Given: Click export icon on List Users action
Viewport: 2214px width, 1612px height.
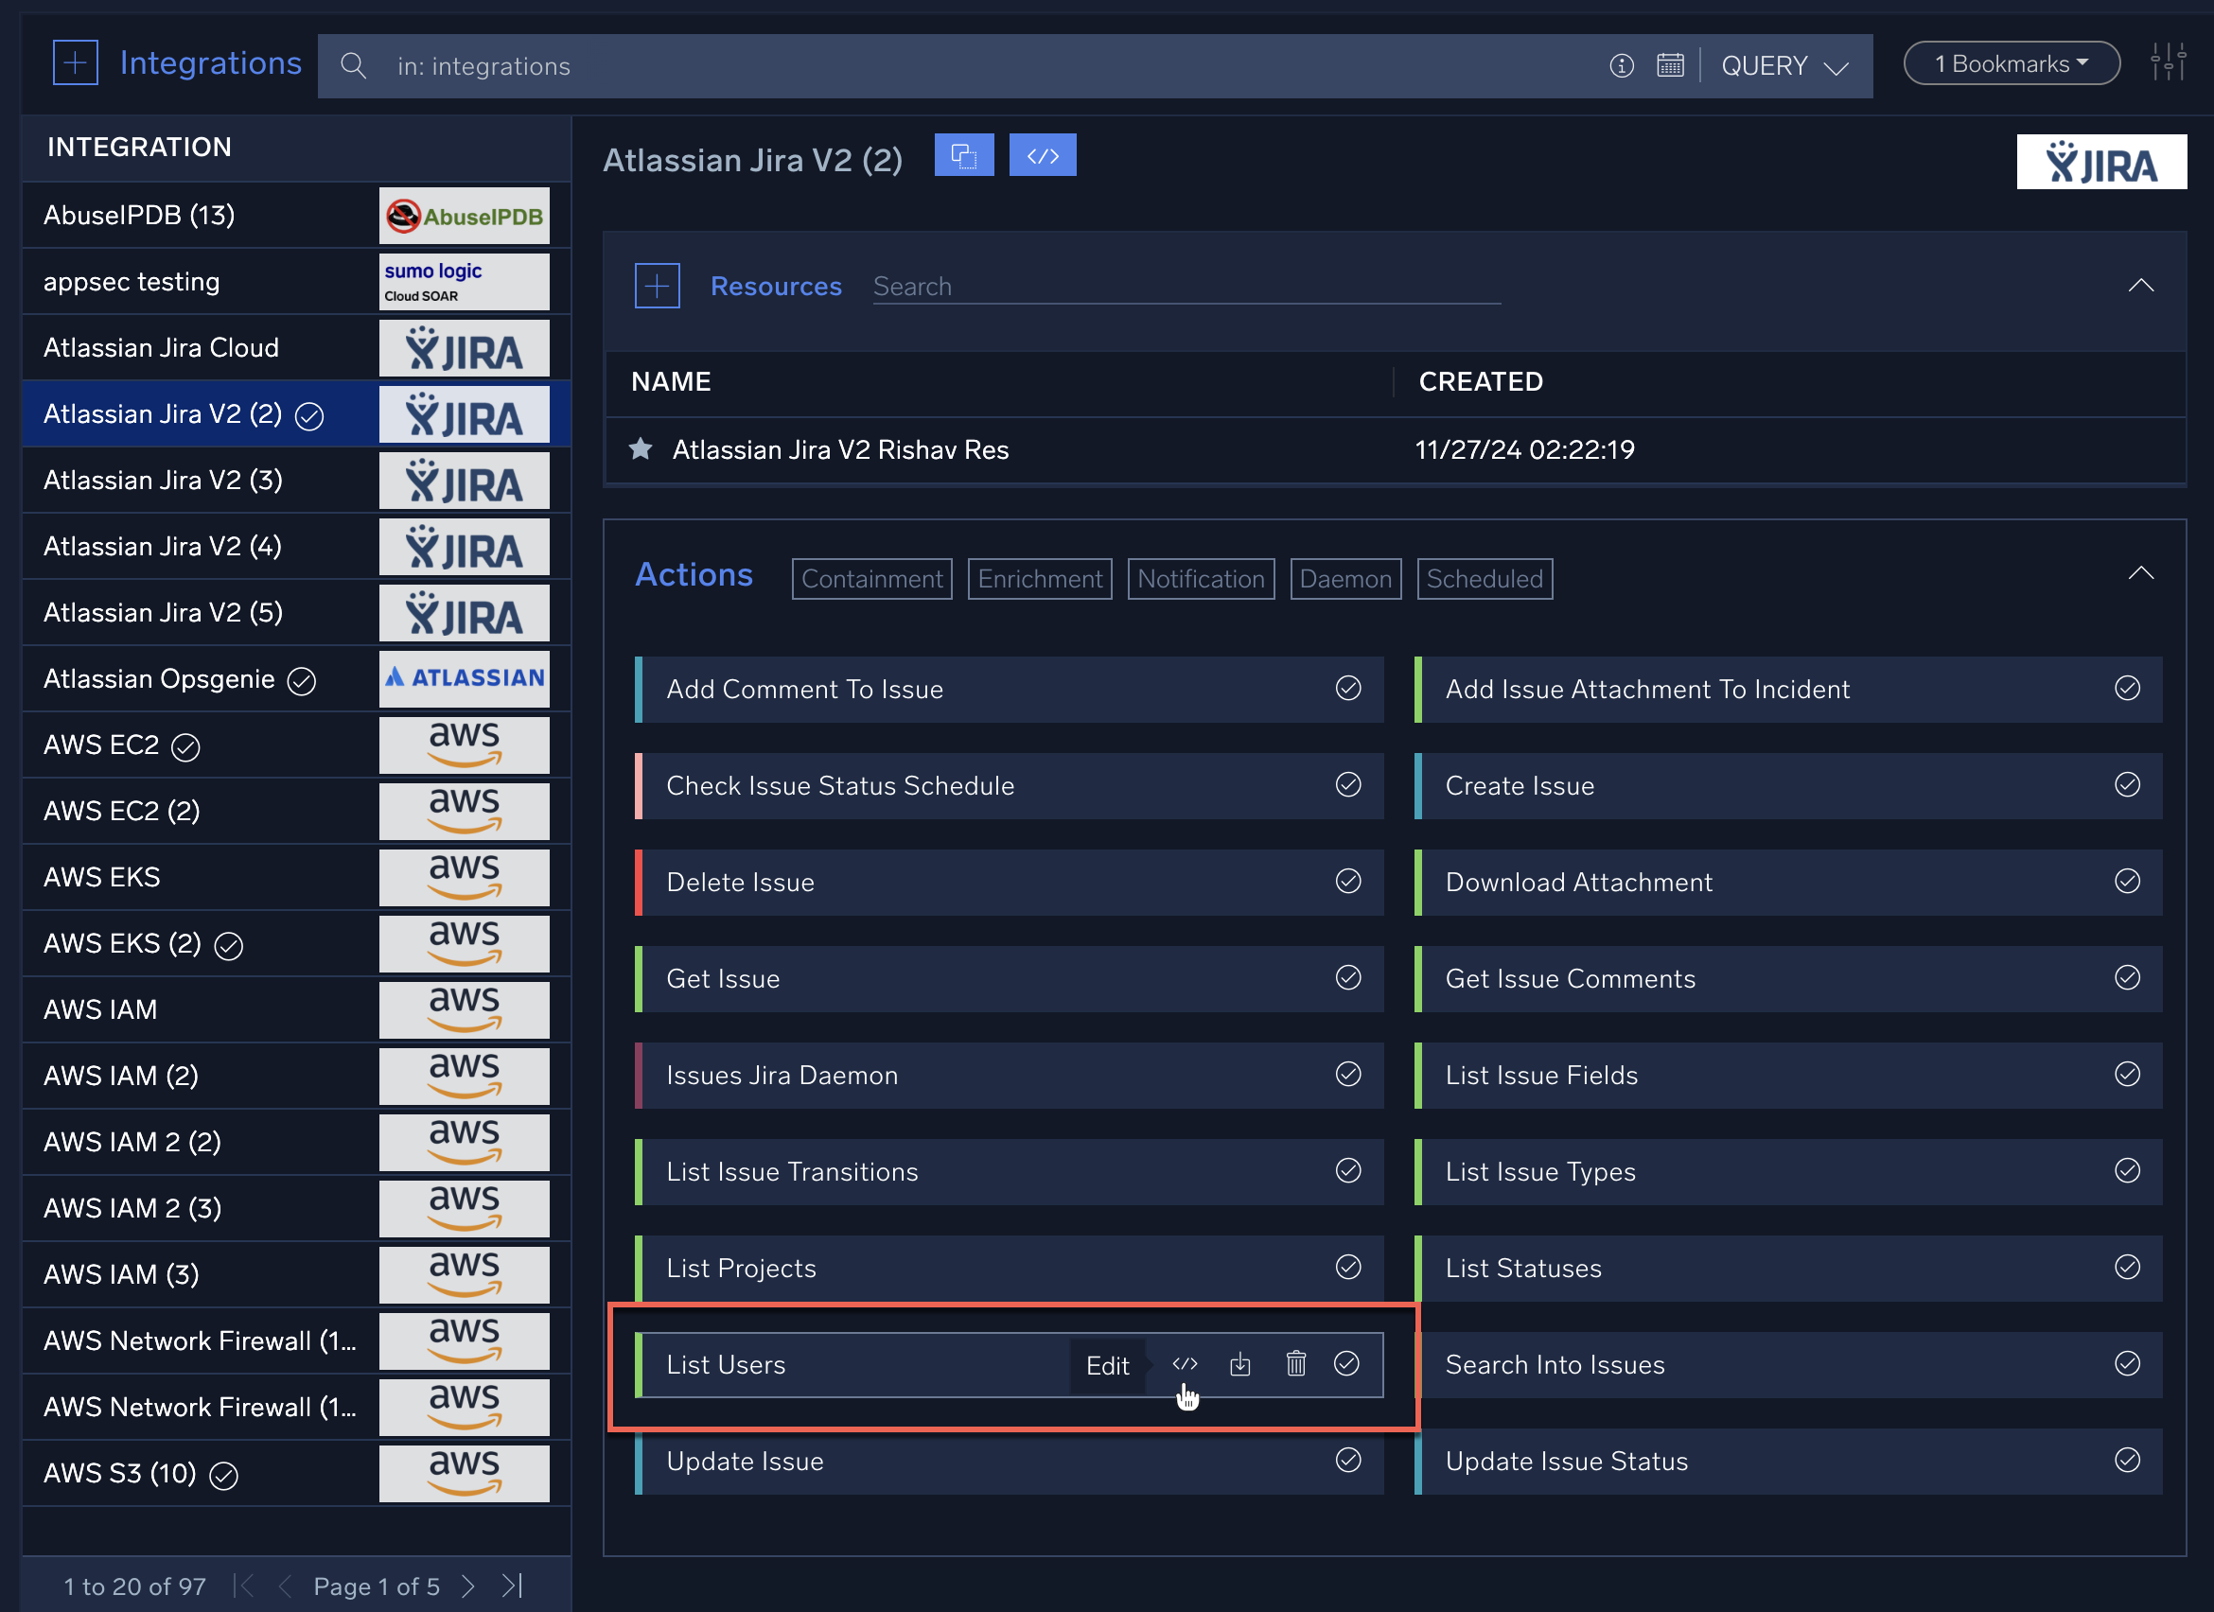Looking at the screenshot, I should click(1239, 1363).
